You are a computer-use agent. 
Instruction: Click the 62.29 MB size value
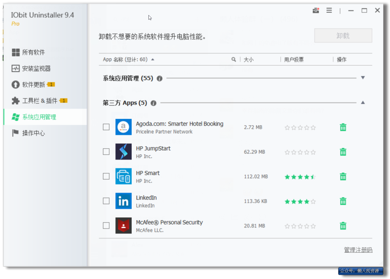tap(255, 152)
